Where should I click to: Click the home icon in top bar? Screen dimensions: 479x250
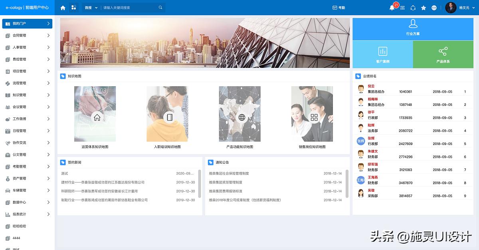coord(63,8)
